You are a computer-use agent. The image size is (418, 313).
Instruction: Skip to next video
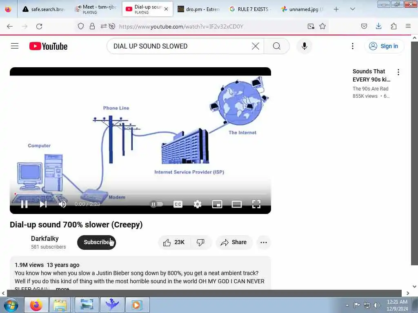[x=43, y=204]
